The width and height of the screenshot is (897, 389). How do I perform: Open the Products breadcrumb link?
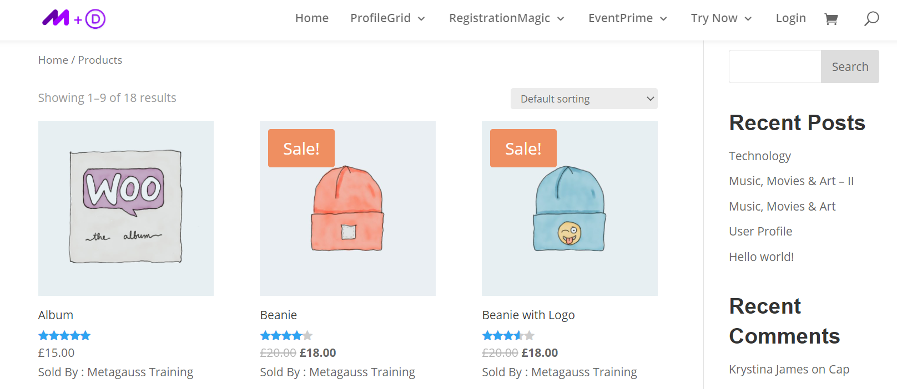[100, 59]
